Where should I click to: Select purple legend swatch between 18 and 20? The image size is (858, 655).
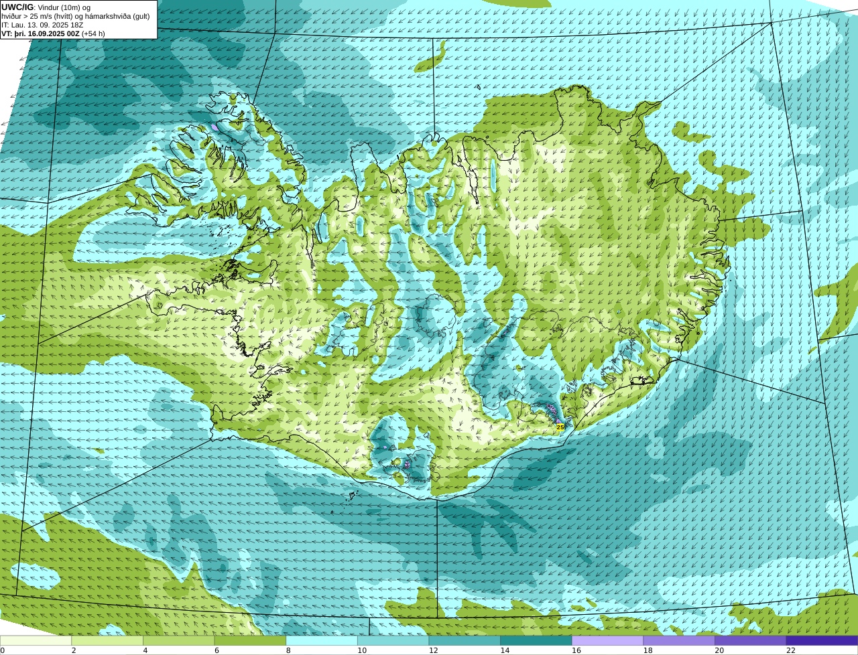point(679,640)
